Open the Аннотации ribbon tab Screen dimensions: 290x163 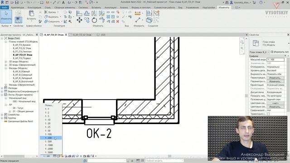[111, 7]
